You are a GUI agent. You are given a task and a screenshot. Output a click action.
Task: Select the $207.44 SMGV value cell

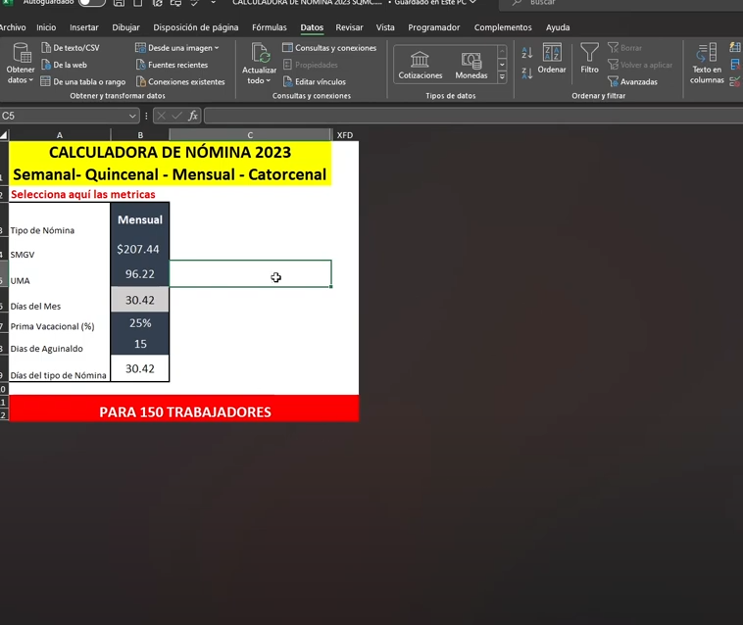140,249
